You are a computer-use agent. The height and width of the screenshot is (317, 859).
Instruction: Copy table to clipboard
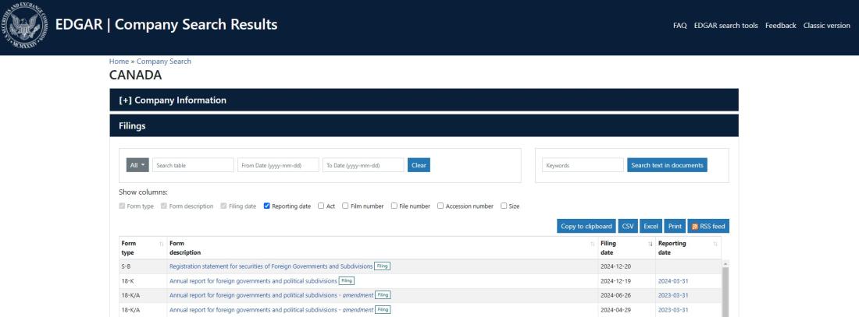click(x=586, y=227)
